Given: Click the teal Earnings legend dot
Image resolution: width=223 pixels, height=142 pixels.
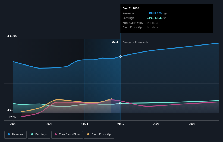Looking at the screenshot, I should click(32, 134).
